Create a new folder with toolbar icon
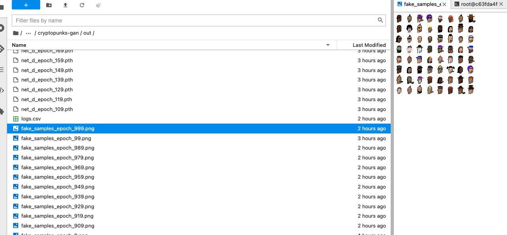 click(x=49, y=5)
